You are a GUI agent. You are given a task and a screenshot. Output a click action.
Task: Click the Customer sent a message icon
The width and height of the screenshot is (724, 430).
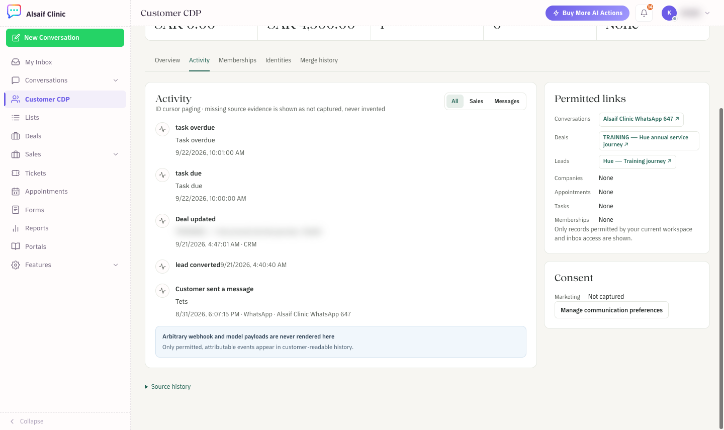pos(162,291)
